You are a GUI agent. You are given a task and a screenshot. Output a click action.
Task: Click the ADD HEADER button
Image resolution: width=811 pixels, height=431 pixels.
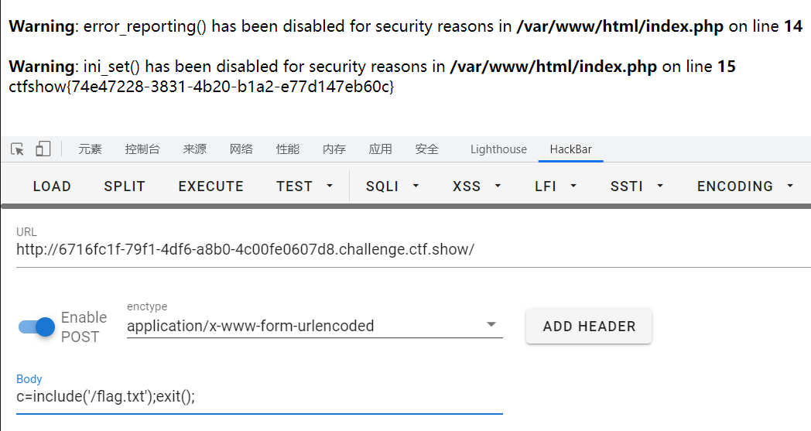click(x=589, y=326)
